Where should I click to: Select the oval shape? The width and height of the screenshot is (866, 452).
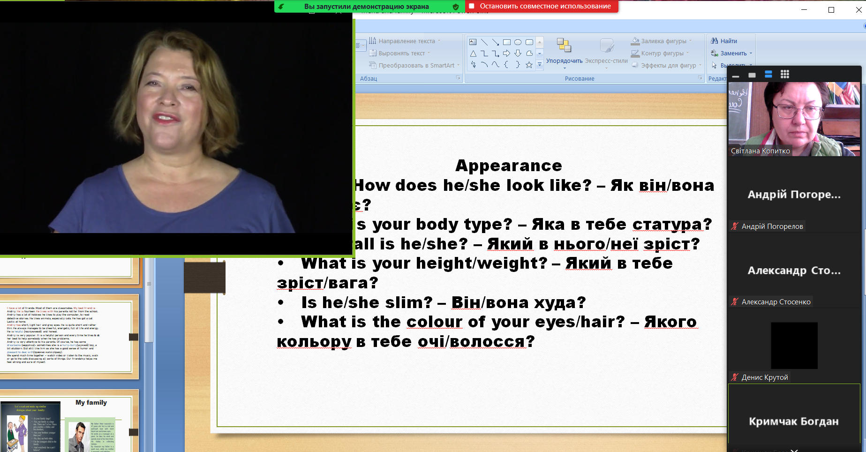coord(518,42)
